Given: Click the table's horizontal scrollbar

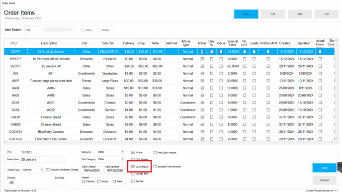Looking at the screenshot, I should pyautogui.click(x=169, y=142).
